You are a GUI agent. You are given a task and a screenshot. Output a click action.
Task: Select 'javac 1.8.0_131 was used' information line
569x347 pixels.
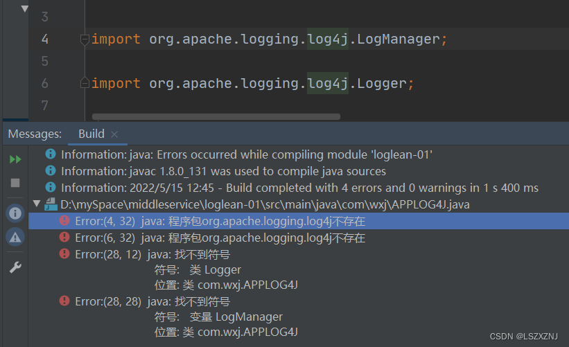(x=224, y=171)
